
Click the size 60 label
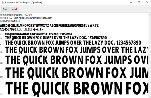pos(1,77)
